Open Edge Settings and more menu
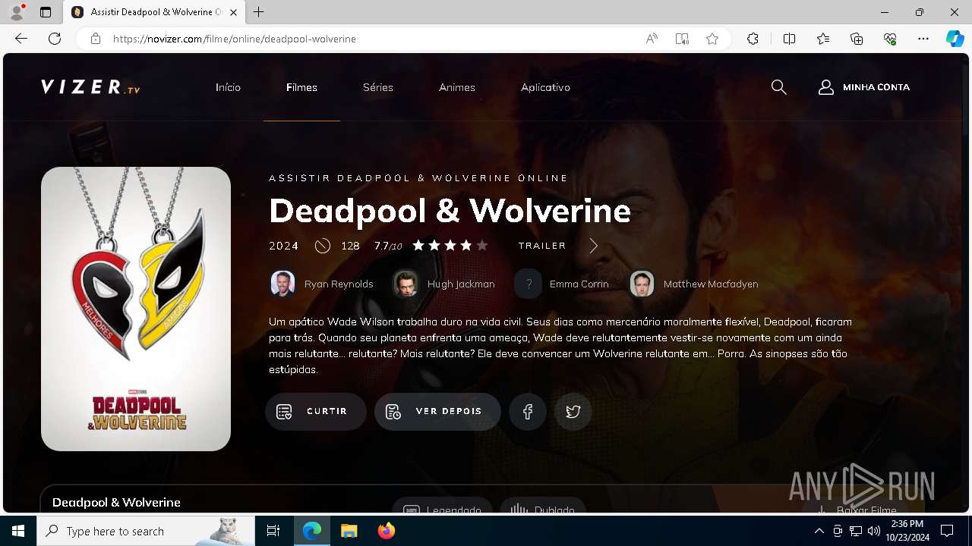The height and width of the screenshot is (546, 972). [x=923, y=39]
